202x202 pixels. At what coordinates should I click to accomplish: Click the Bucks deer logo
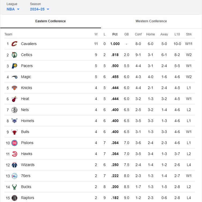[14, 187]
